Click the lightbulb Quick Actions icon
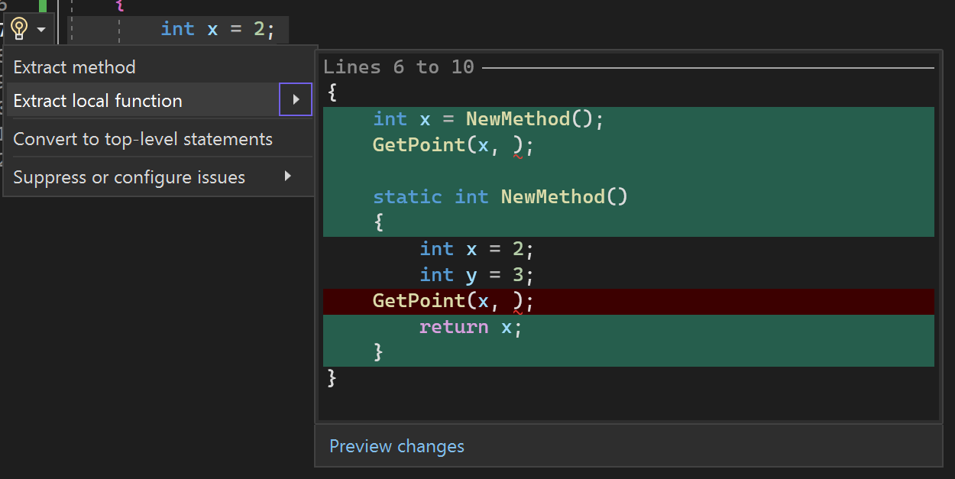The height and width of the screenshot is (479, 955). click(x=18, y=28)
